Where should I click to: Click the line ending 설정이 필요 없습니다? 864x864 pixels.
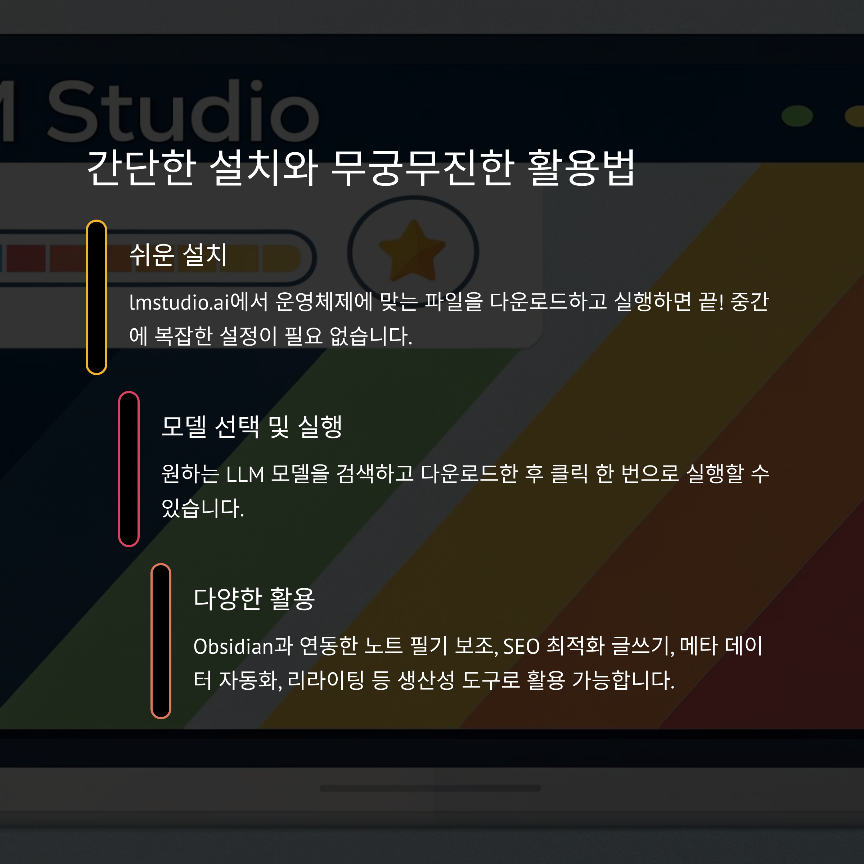271,336
